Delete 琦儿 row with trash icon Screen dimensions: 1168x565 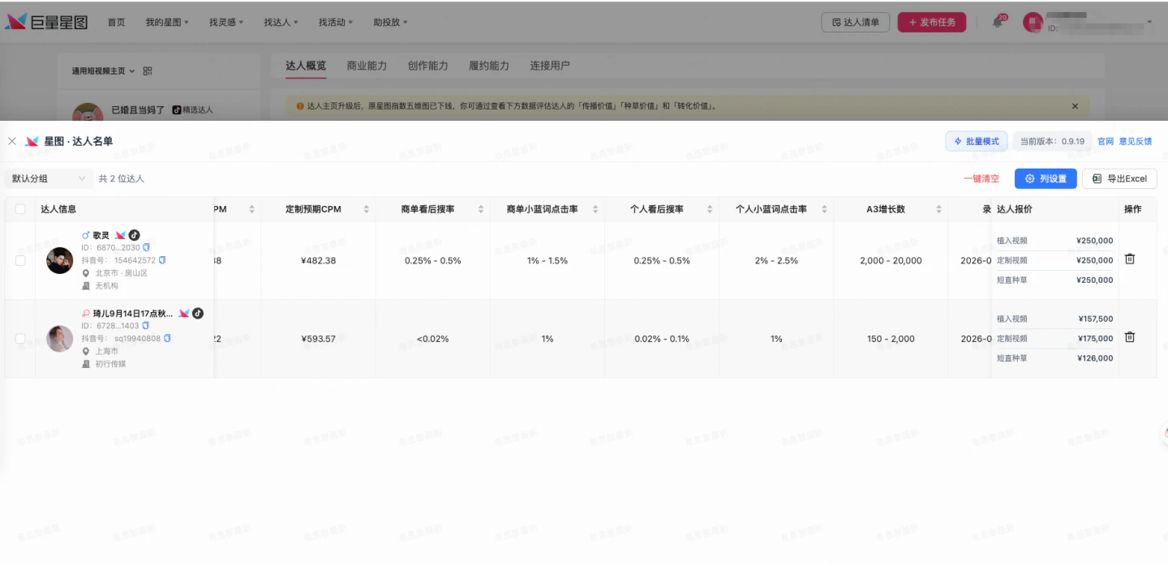click(x=1130, y=337)
